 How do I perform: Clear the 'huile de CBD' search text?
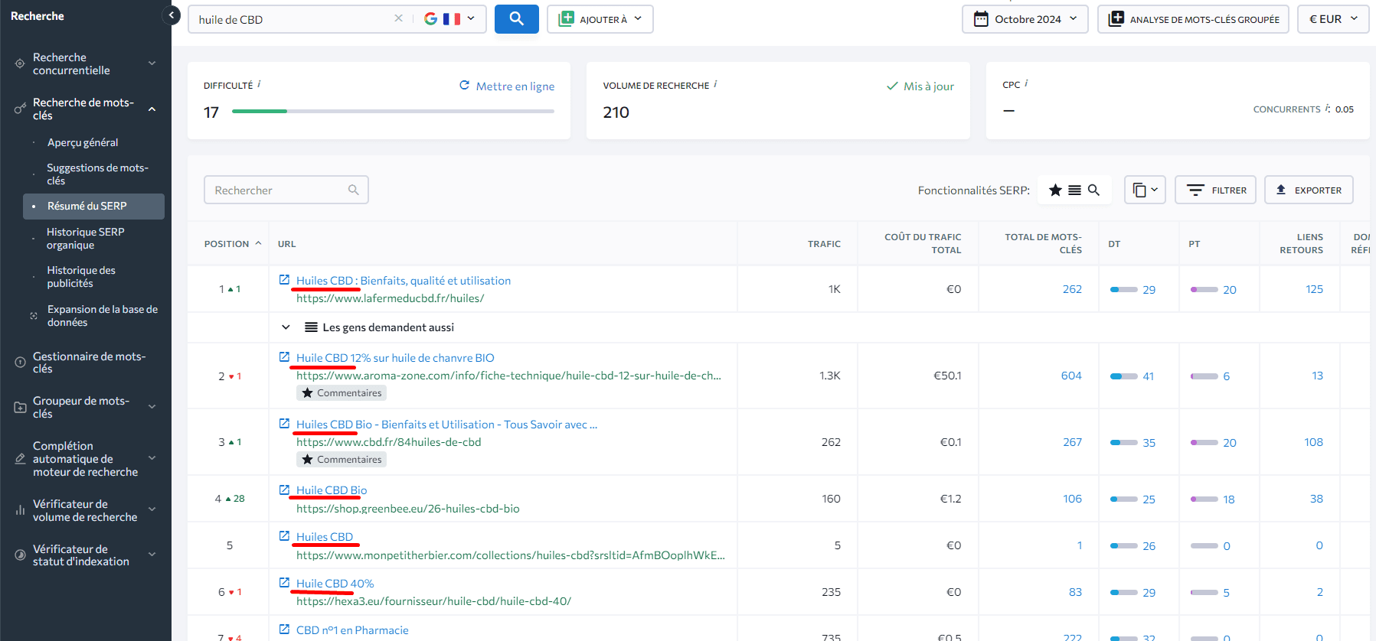click(x=398, y=18)
